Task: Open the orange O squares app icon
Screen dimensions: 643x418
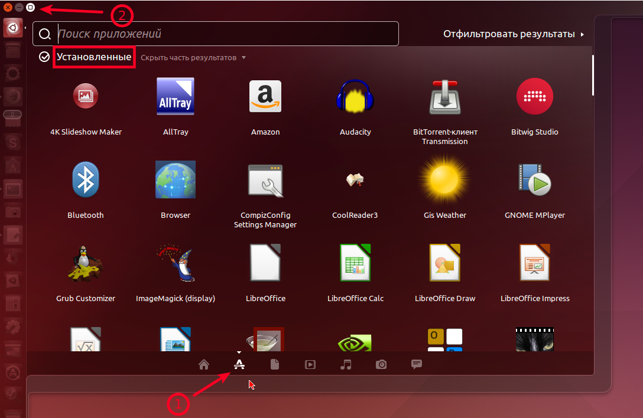Action: pyautogui.click(x=445, y=339)
